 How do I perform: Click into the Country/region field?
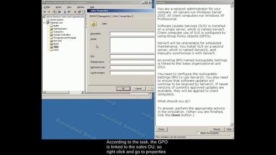(x=132, y=73)
